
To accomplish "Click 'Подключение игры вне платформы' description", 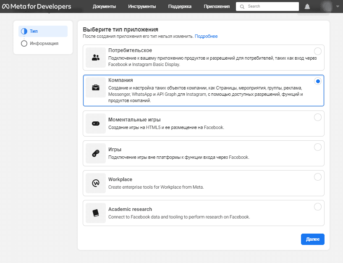I will pos(178,157).
